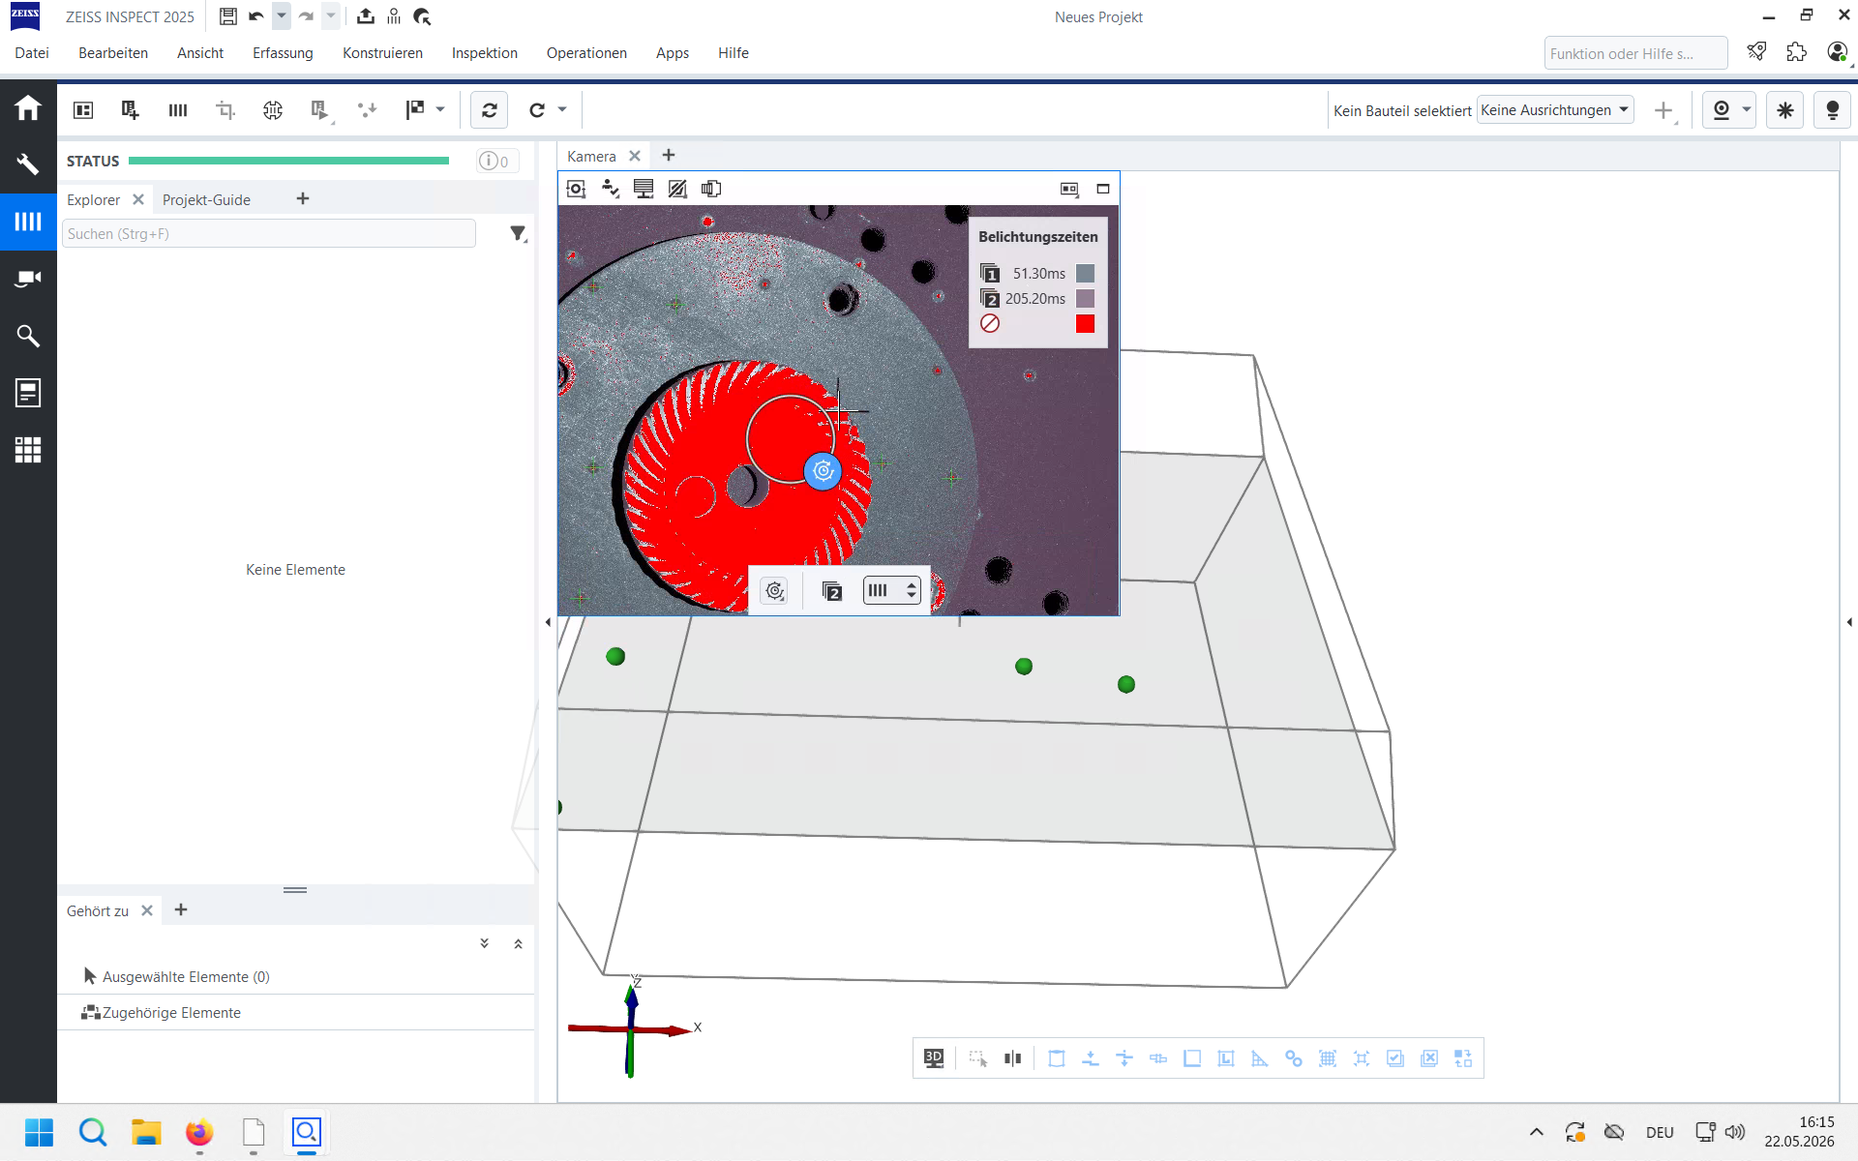Add a new tab next to Projekt-Guide
1858x1161 pixels.
[303, 198]
